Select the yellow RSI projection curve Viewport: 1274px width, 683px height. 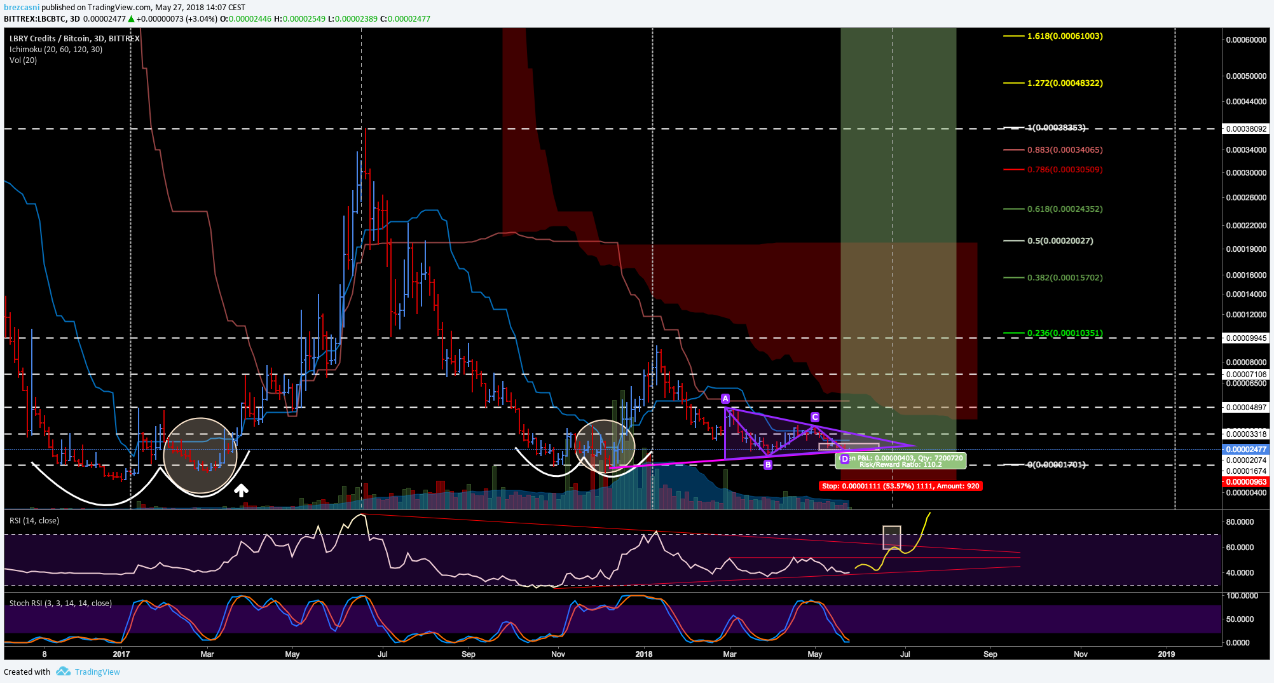click(x=893, y=542)
